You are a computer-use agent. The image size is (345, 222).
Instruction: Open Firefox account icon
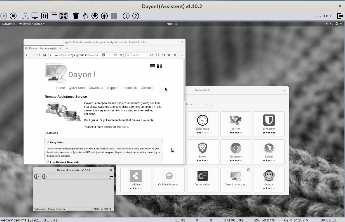click(x=169, y=55)
